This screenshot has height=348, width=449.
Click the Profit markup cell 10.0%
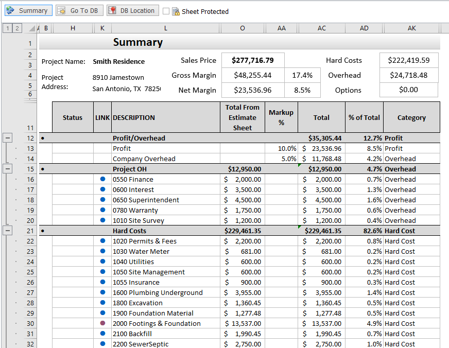coord(281,148)
